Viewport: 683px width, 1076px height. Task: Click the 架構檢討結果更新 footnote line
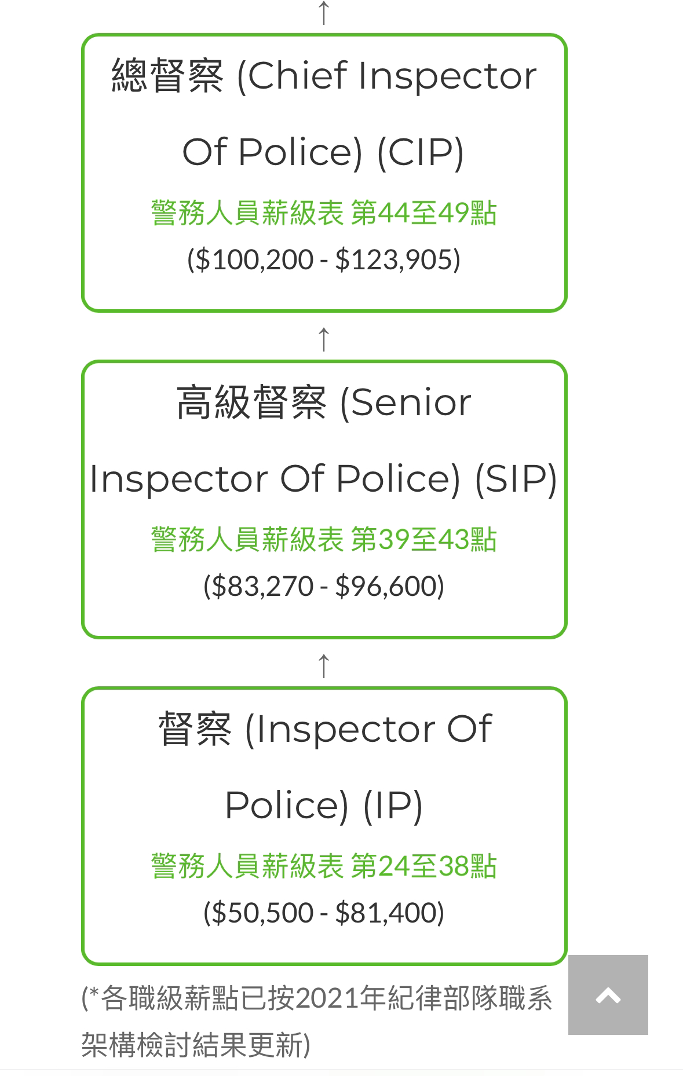(x=196, y=1045)
